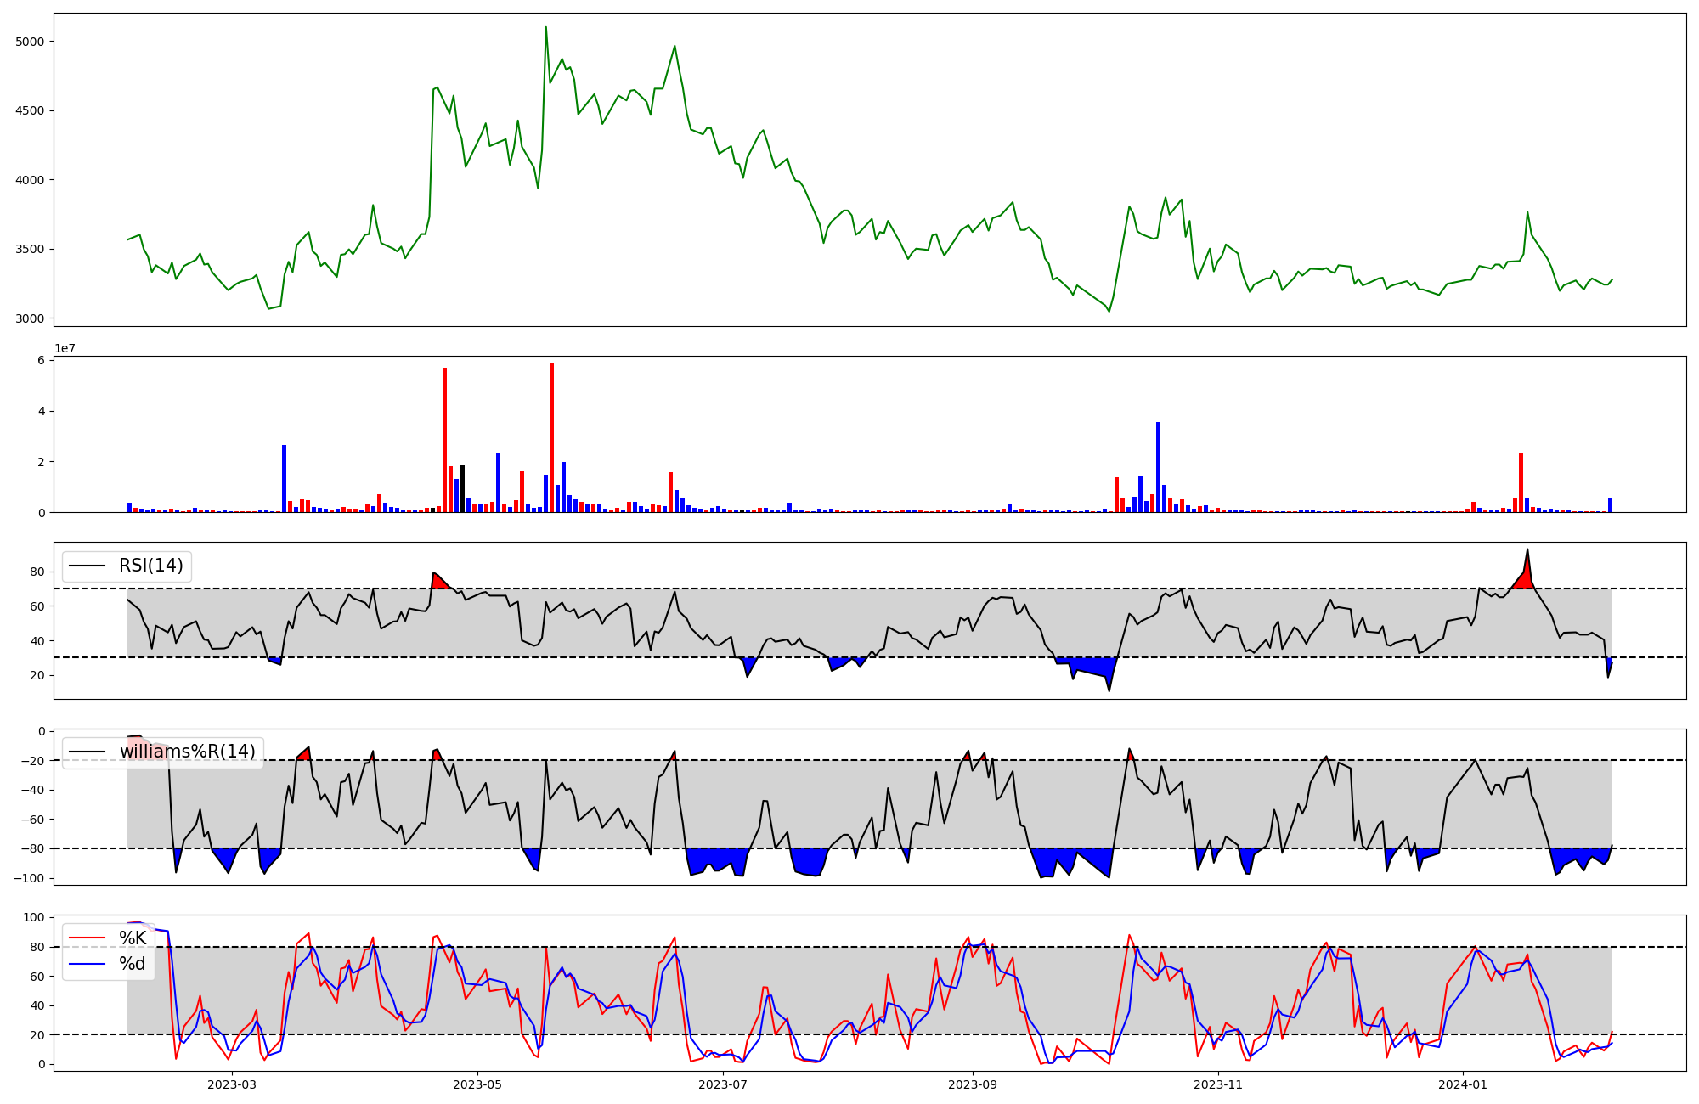Click the black RSI legend line sample
The height and width of the screenshot is (1104, 1699).
(x=87, y=566)
